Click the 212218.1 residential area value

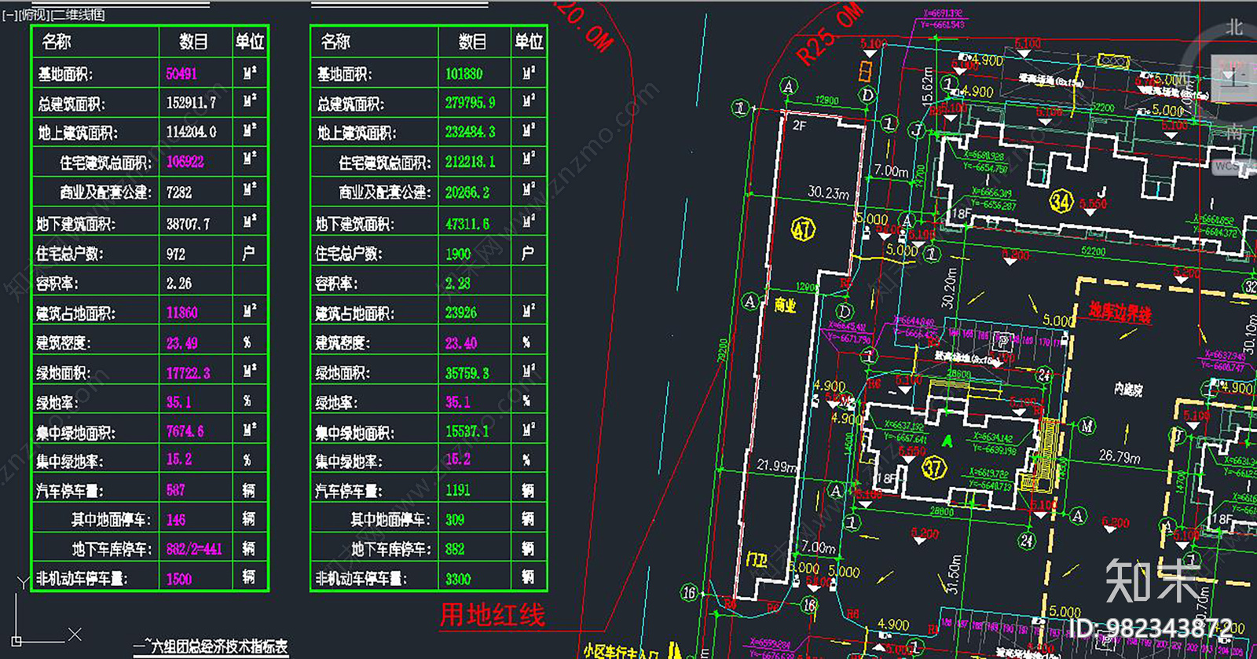click(471, 162)
